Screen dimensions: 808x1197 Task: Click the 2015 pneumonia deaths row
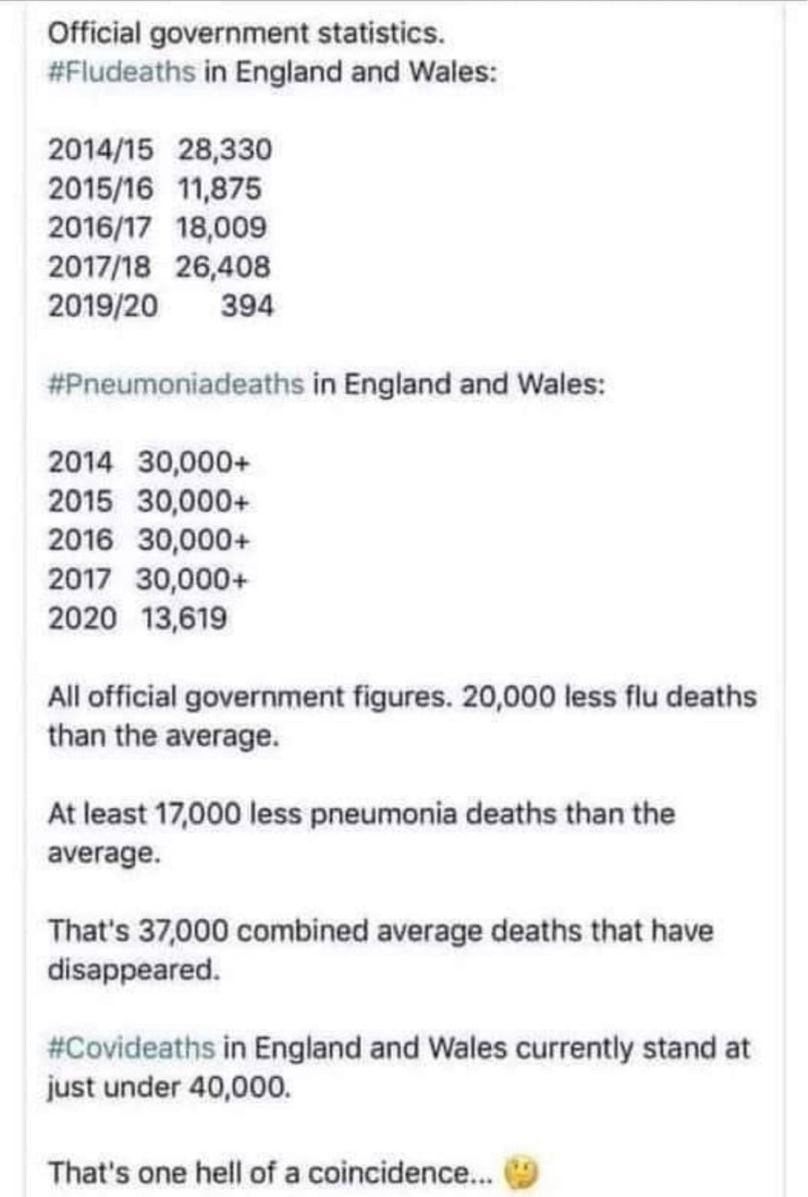tap(148, 501)
